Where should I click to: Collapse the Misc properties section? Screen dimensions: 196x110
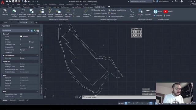pos(37,92)
